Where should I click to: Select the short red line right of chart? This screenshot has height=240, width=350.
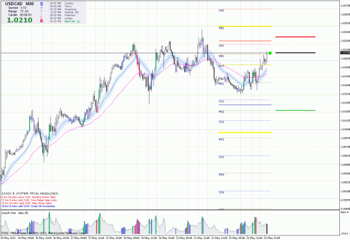(x=295, y=37)
